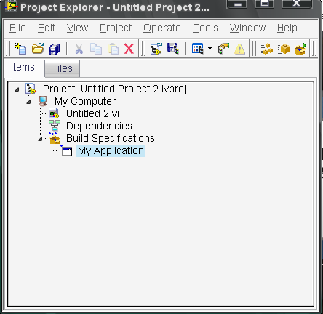Click the Build Specifications box icon
Image resolution: width=323 pixels, height=314 pixels.
(55, 138)
